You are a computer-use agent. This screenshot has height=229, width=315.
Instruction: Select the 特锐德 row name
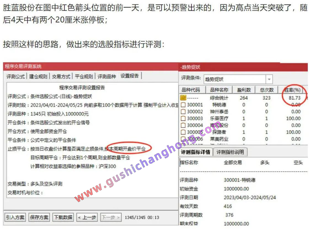click(x=219, y=105)
